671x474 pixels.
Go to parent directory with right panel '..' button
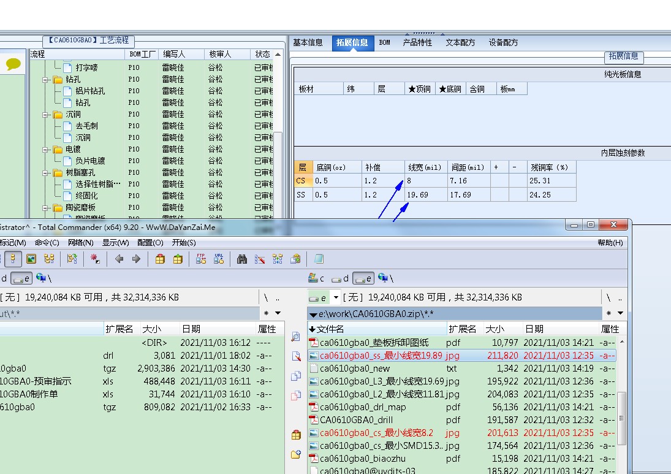click(x=620, y=297)
